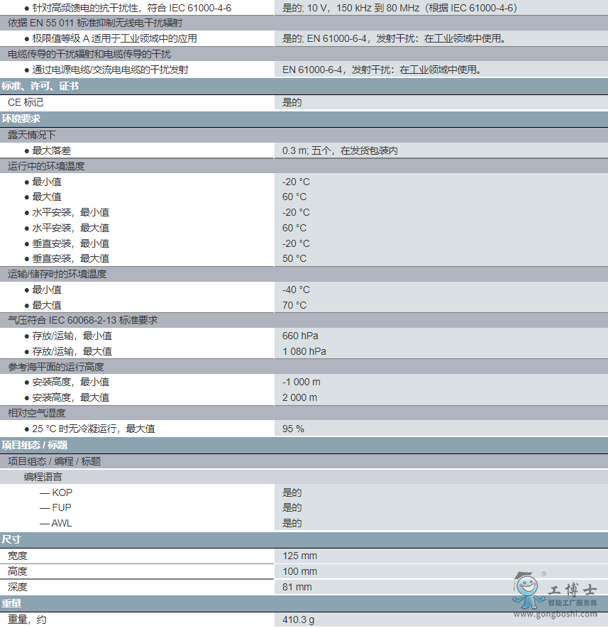Click the 垂直安装，最大值 row label
Viewport: 608px width, 628px height.
pos(70,258)
